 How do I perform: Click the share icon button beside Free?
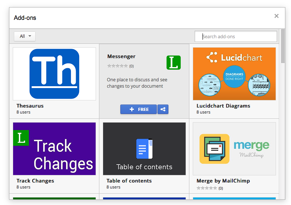pyautogui.click(x=163, y=109)
